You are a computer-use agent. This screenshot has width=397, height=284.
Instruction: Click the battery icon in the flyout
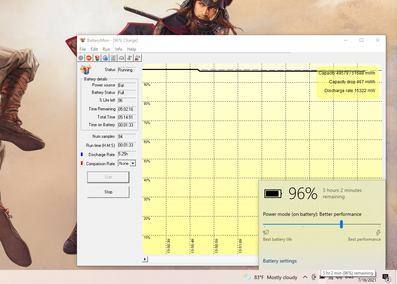[x=273, y=194]
